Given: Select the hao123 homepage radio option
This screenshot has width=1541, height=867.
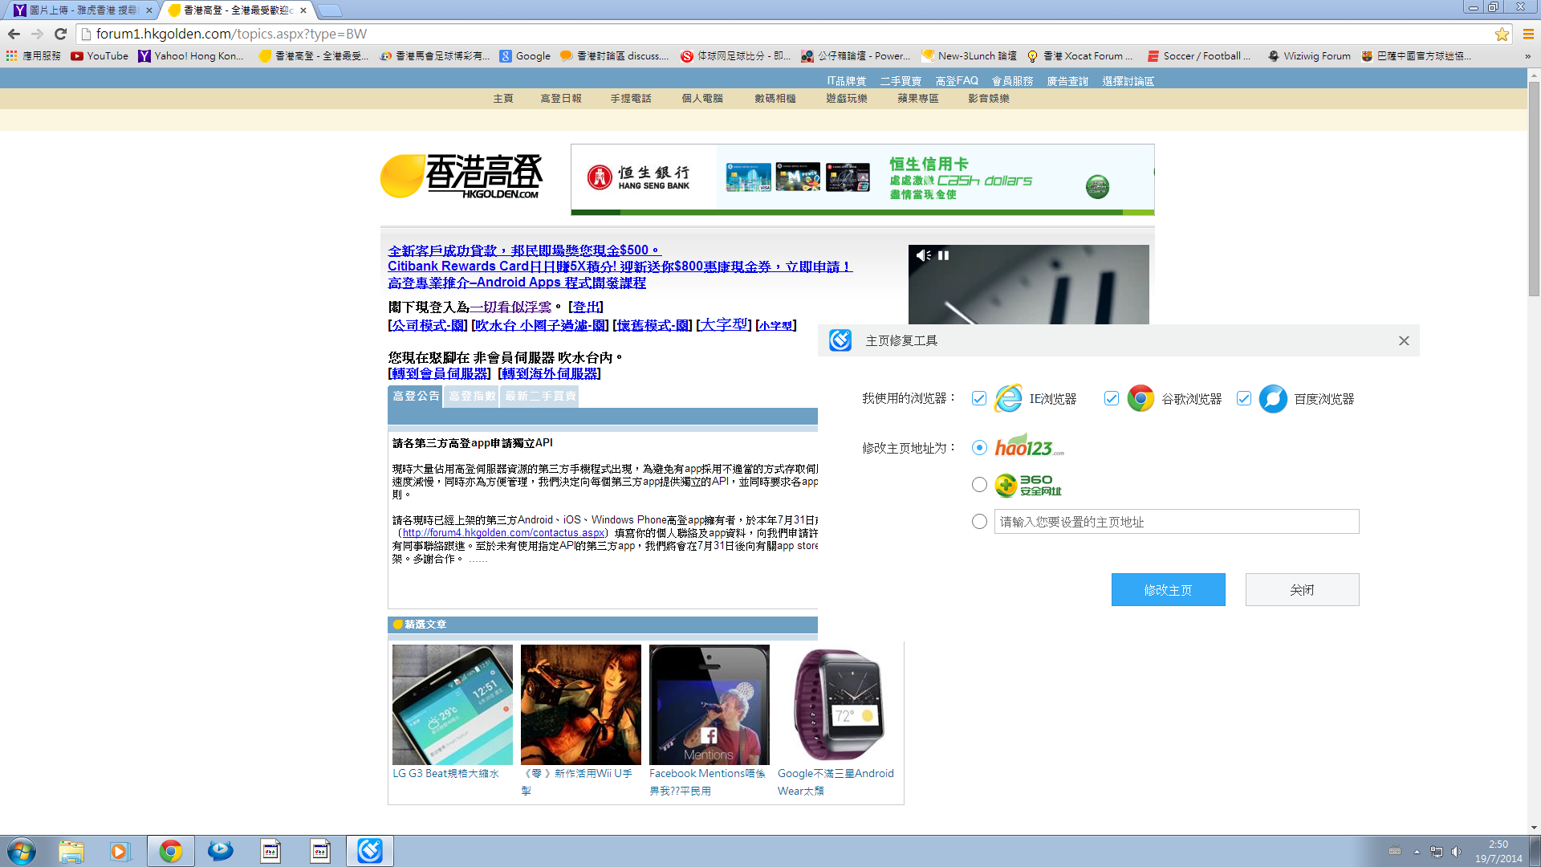Looking at the screenshot, I should coord(979,447).
